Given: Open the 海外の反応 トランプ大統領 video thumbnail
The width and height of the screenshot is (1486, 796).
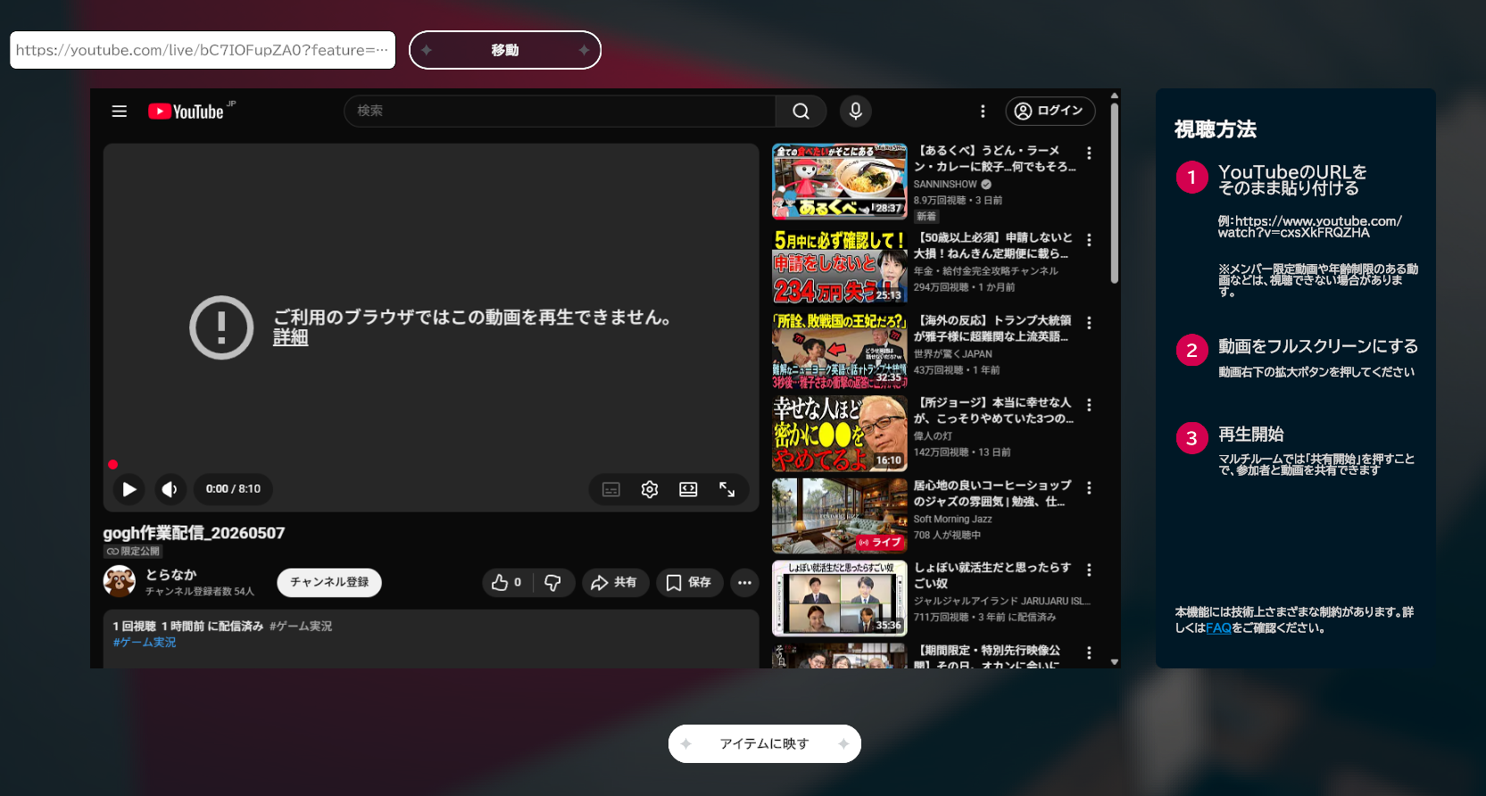Looking at the screenshot, I should click(x=839, y=350).
